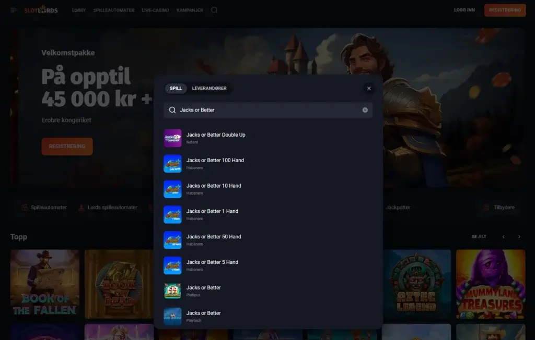Click Playtech provider label
This screenshot has width=535, height=340.
tap(193, 321)
